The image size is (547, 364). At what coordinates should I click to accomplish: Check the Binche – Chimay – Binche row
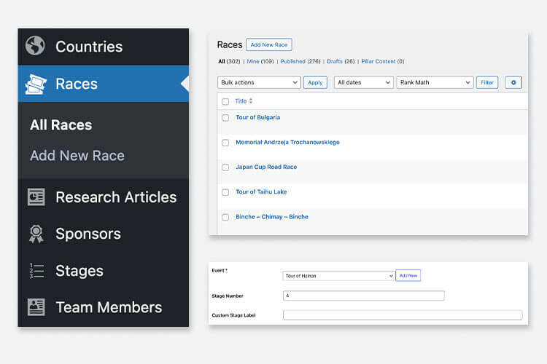[225, 218]
